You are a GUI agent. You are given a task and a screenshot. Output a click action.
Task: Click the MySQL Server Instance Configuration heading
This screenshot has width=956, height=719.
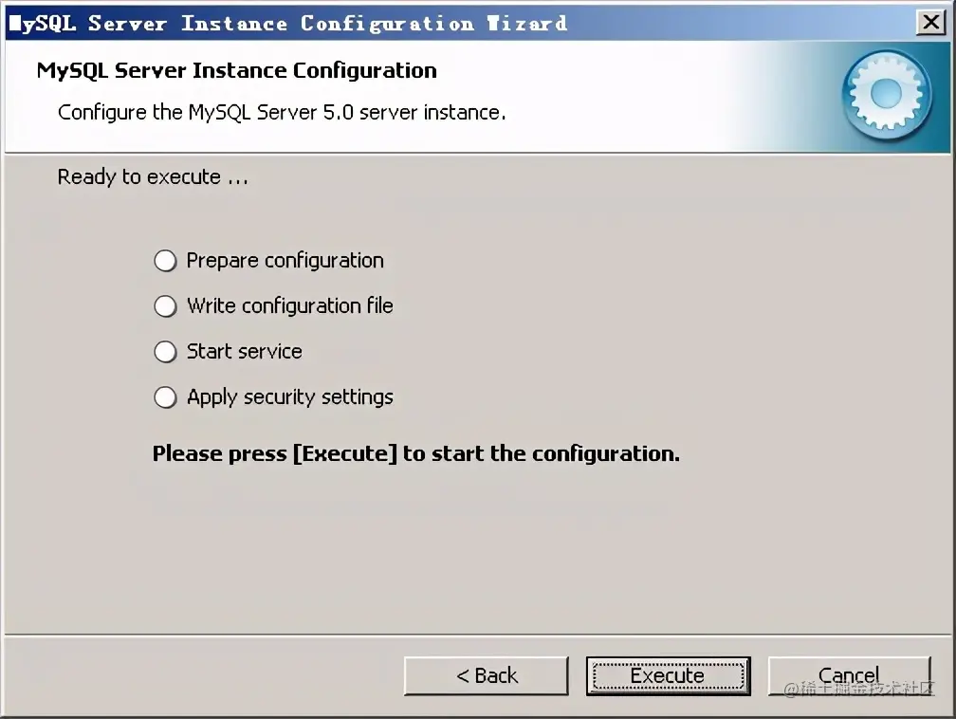click(x=237, y=71)
